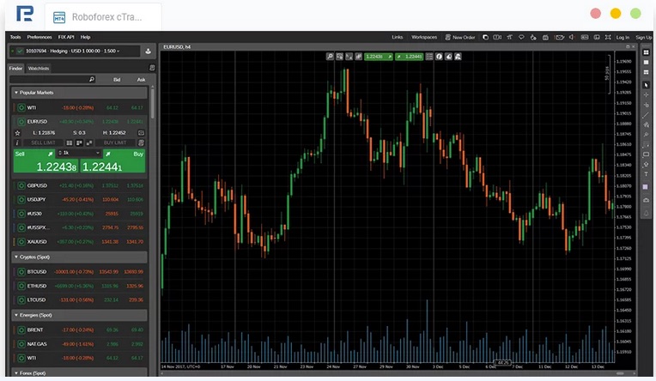The image size is (656, 381).
Task: Click the deposit icon next to account selector
Action: 148,51
